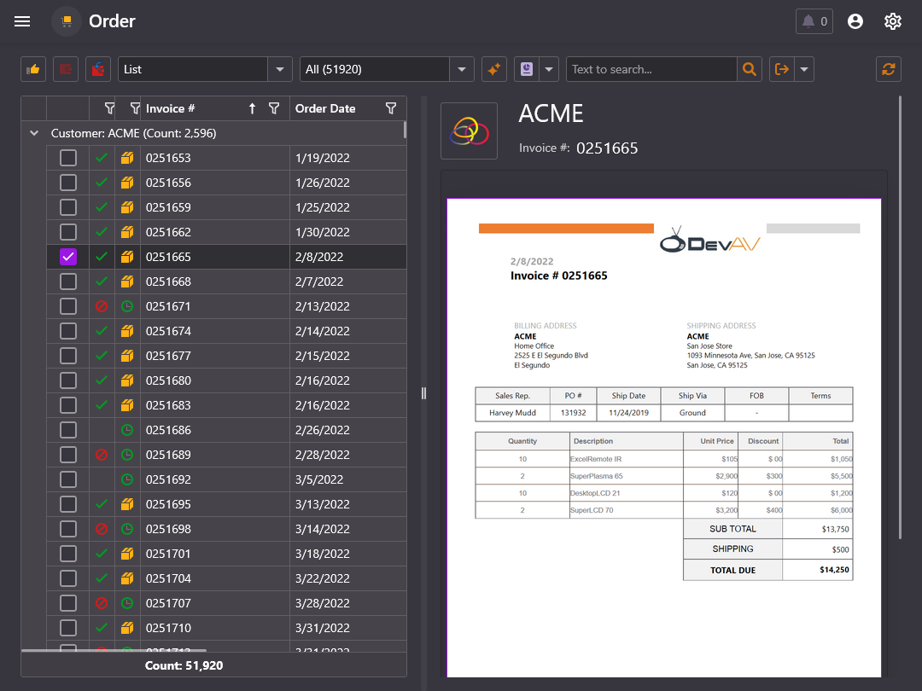Screen dimensions: 922x691
Task: Open the export button dropdown arrow
Action: click(x=803, y=69)
